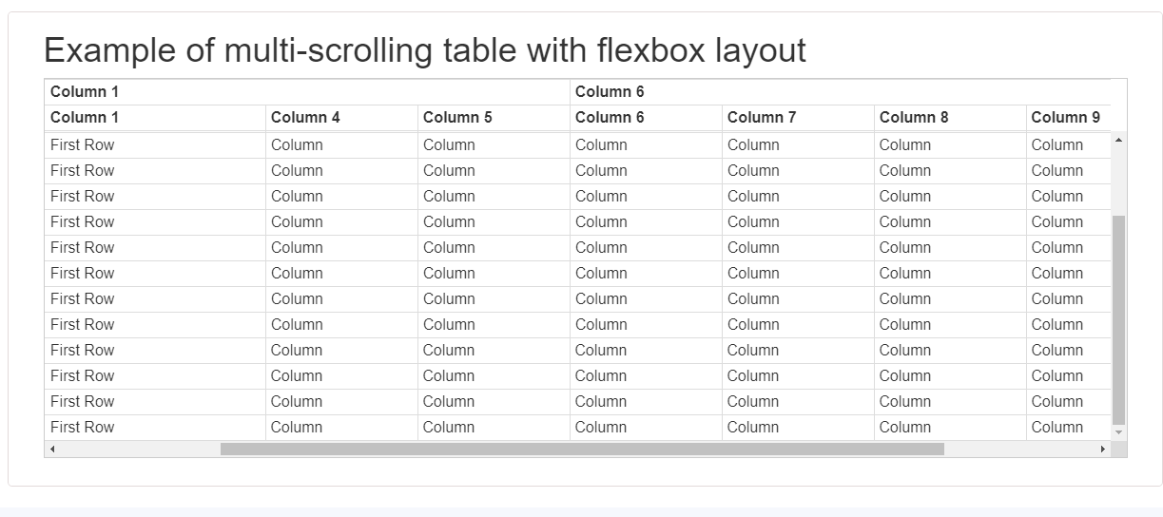Click the top group header Column 1
This screenshot has height=517, width=1163.
point(85,92)
